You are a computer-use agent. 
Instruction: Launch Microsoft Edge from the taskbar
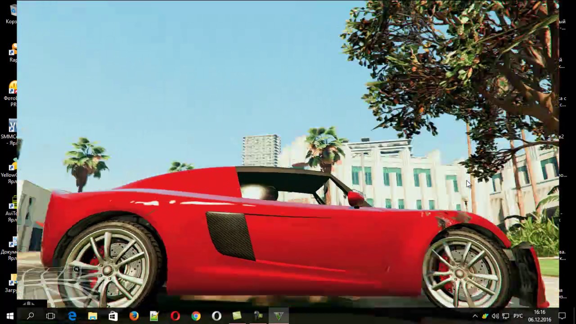(72, 316)
